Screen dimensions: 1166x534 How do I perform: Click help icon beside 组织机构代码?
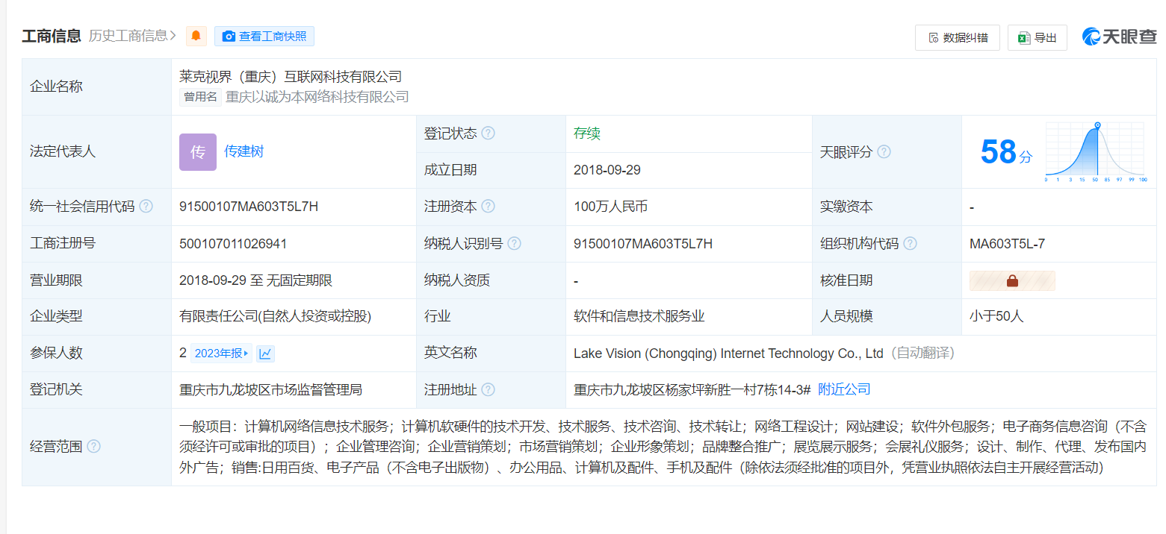910,244
